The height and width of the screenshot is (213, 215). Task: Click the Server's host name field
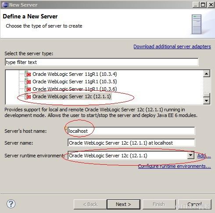(131, 131)
